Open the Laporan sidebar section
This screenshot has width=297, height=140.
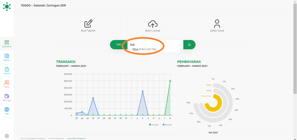click(7, 71)
